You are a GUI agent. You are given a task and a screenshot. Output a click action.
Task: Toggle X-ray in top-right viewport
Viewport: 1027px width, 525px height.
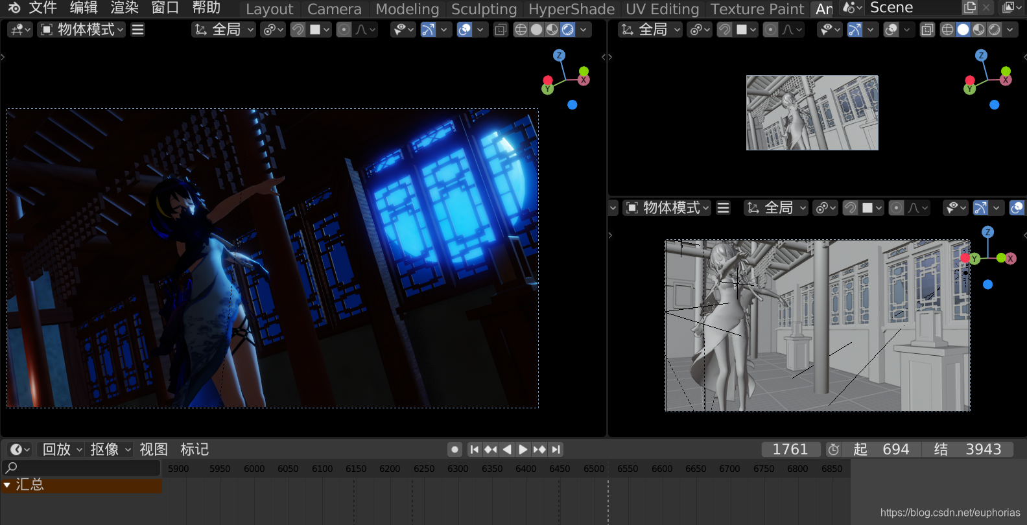[x=927, y=30]
